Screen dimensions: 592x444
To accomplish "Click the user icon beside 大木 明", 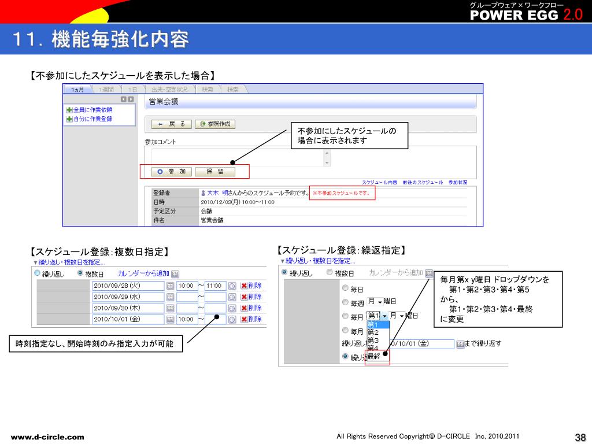I will (x=203, y=193).
